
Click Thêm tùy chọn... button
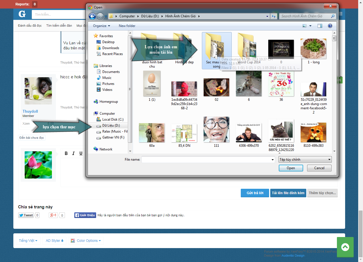click(322, 193)
